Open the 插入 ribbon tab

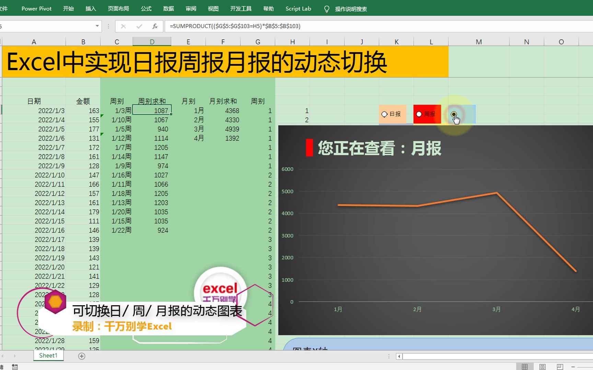point(91,9)
